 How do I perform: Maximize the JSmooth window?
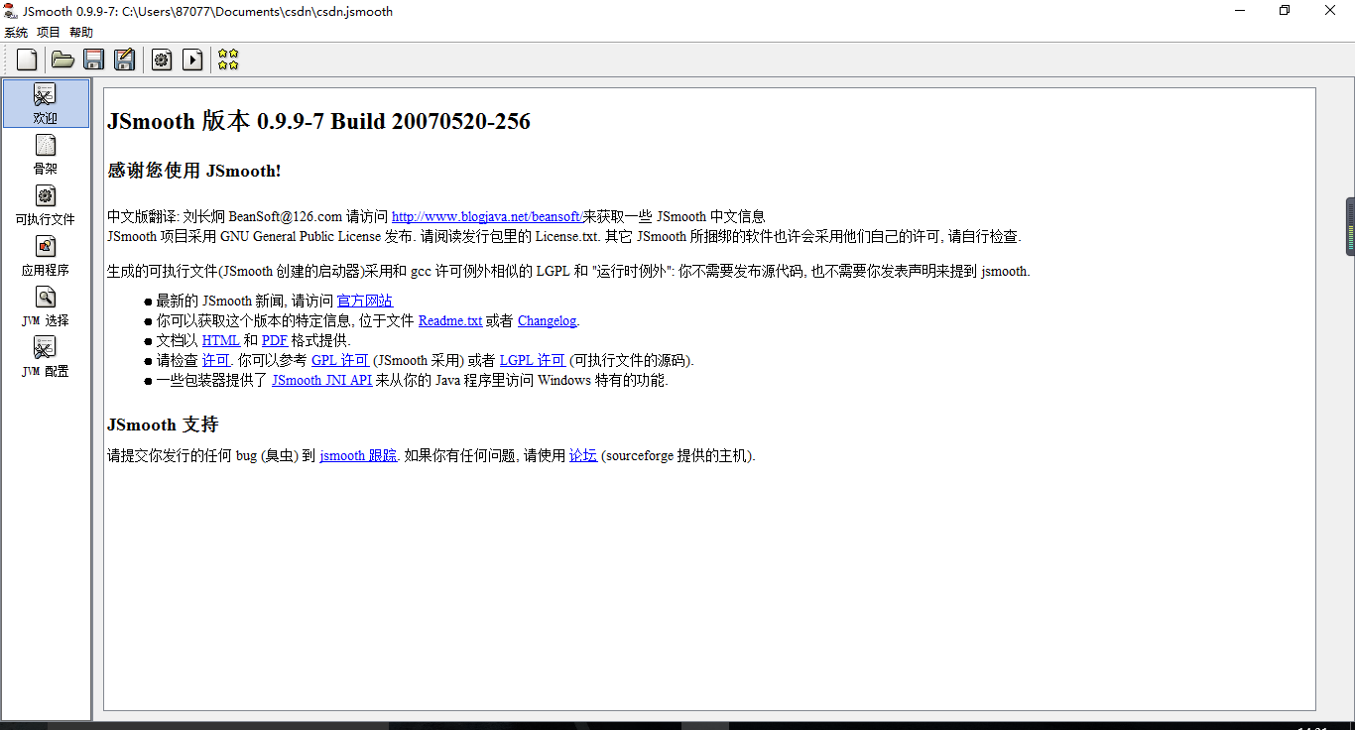[x=1285, y=11]
